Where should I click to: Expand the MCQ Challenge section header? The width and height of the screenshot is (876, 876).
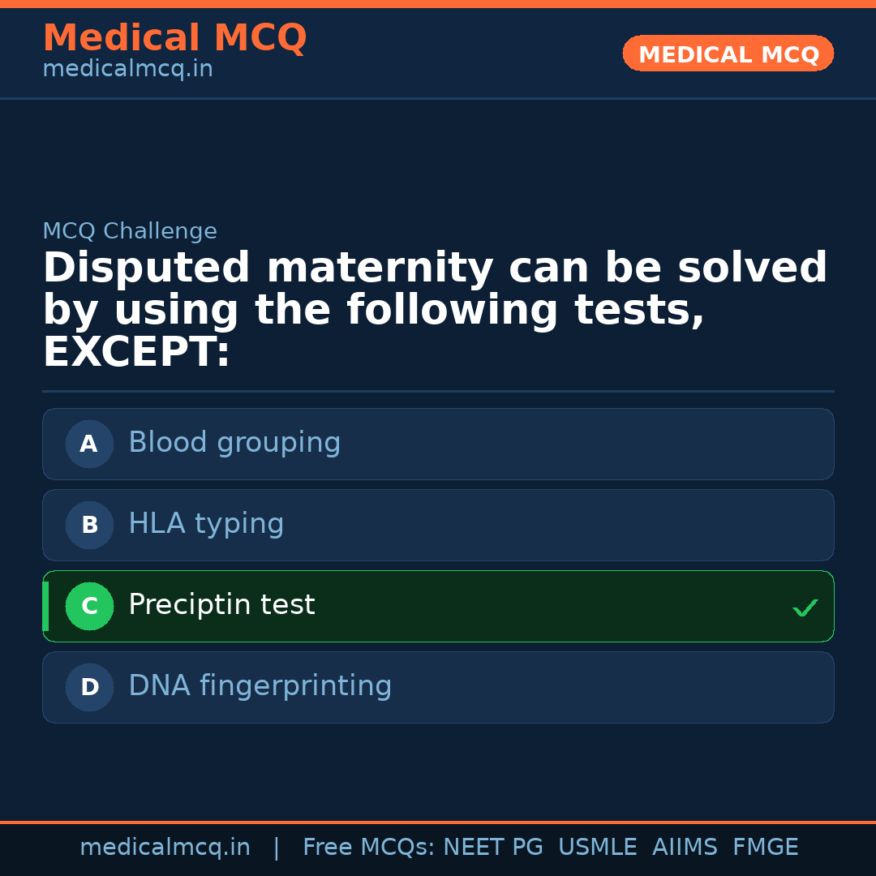pos(130,230)
